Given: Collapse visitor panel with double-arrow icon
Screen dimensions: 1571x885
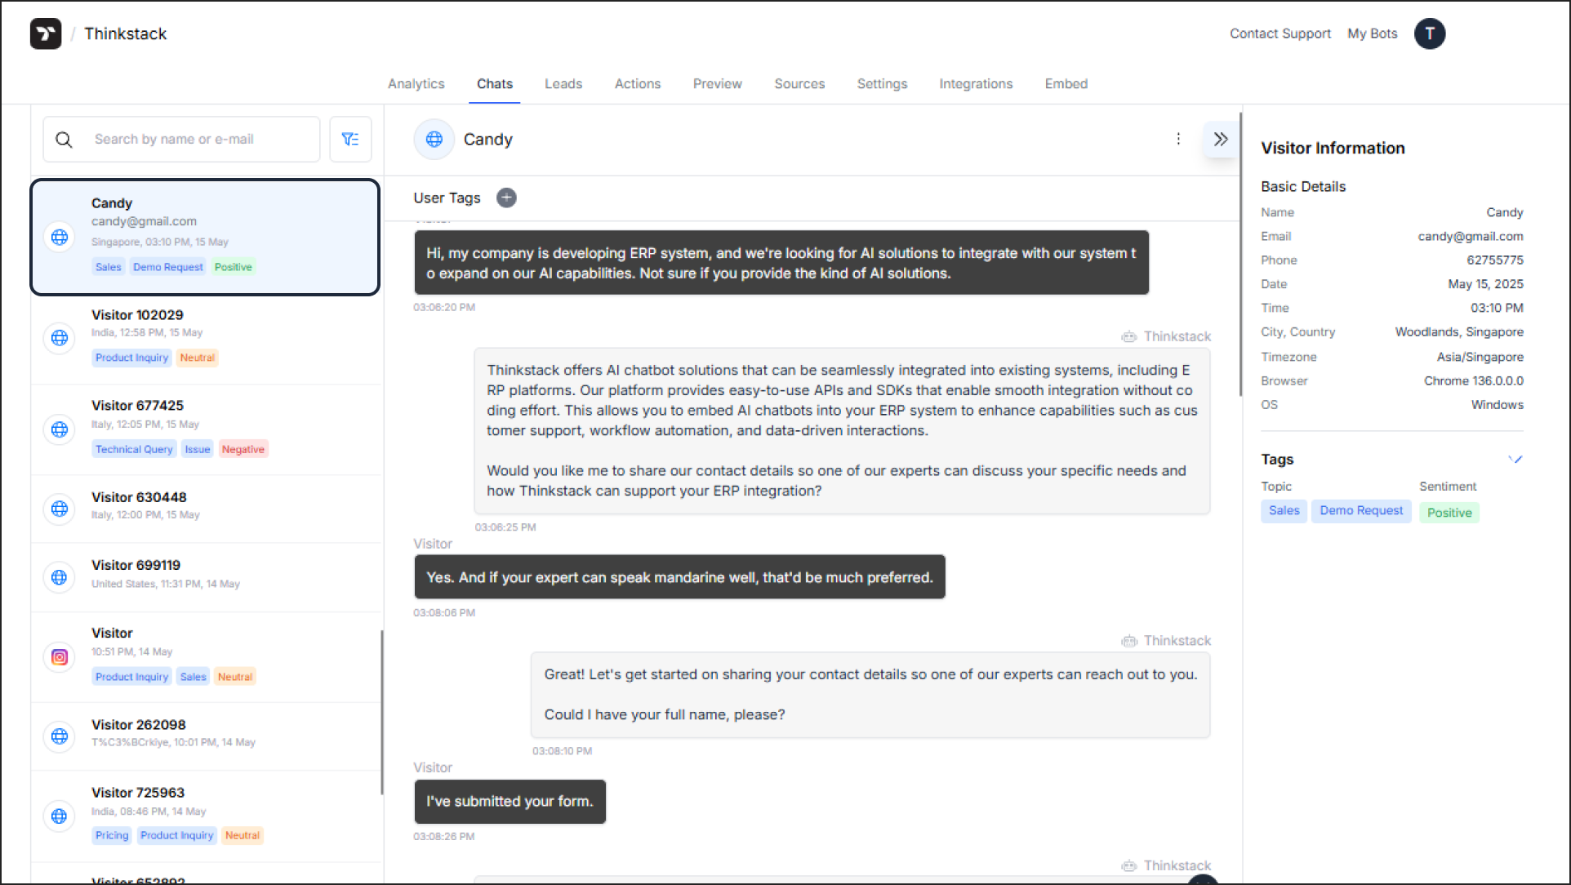Looking at the screenshot, I should (1221, 139).
